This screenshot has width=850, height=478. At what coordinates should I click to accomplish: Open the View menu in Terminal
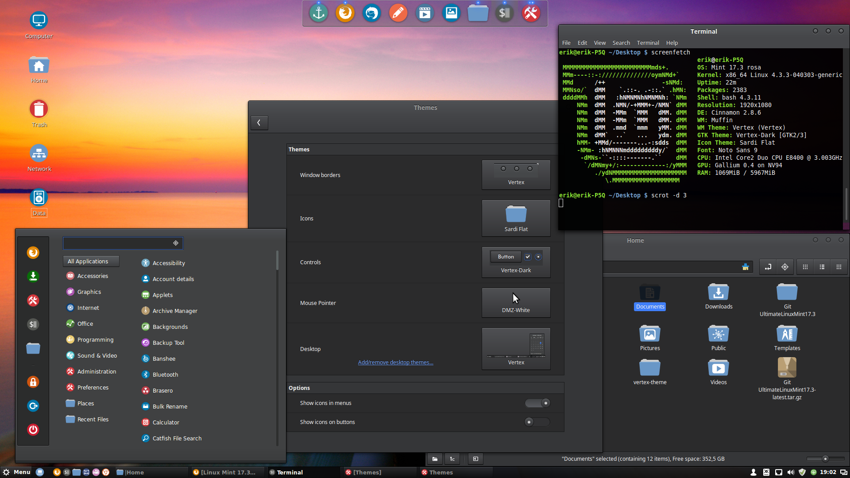coord(600,43)
